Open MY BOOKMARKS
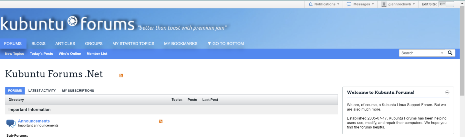The width and height of the screenshot is (465, 137). point(181,44)
